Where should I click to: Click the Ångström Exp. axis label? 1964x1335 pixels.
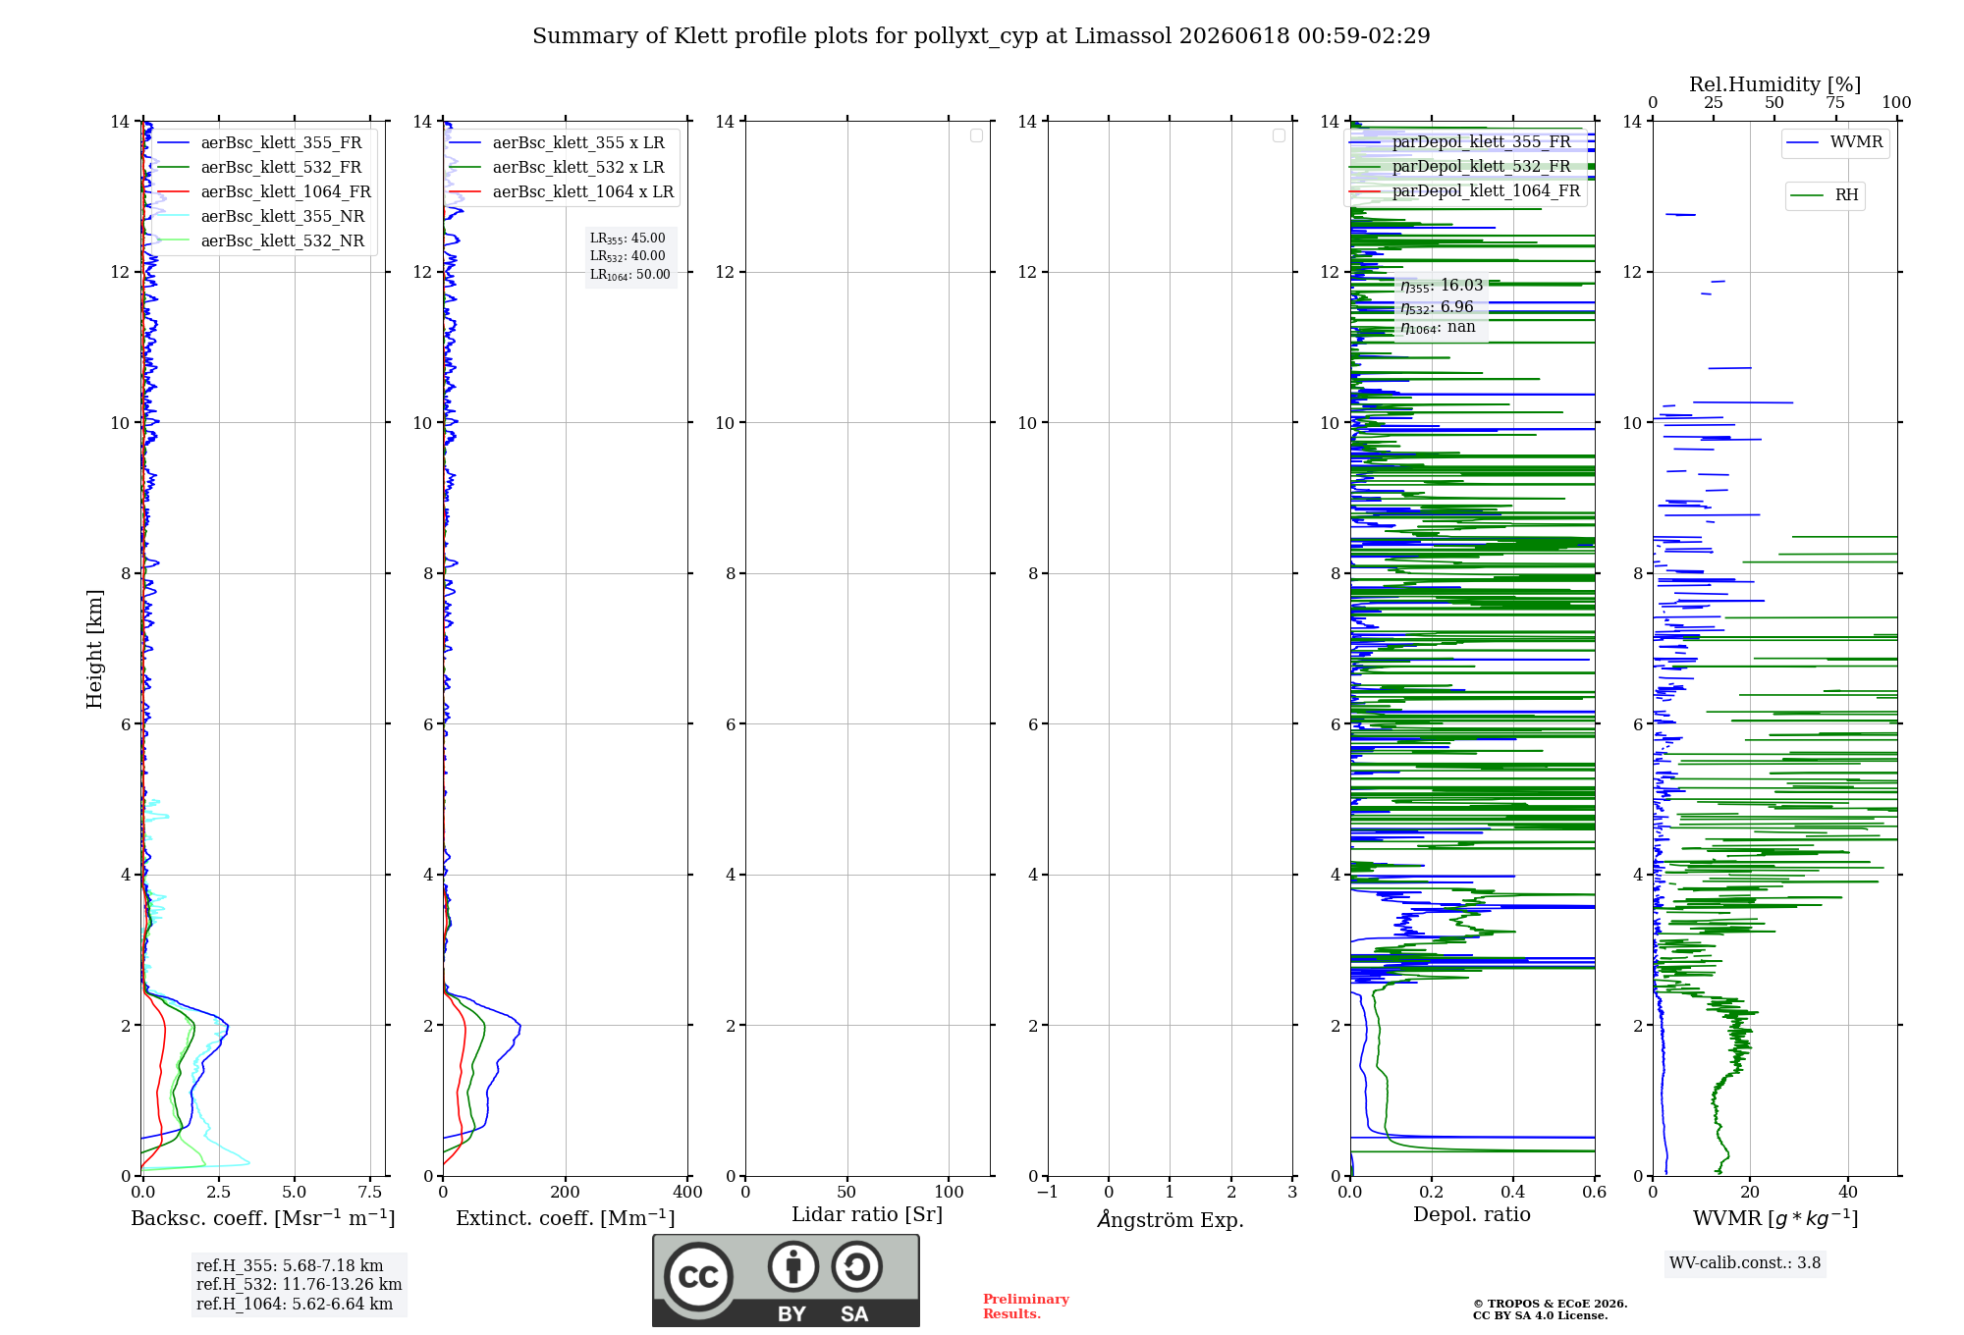1171,1218
